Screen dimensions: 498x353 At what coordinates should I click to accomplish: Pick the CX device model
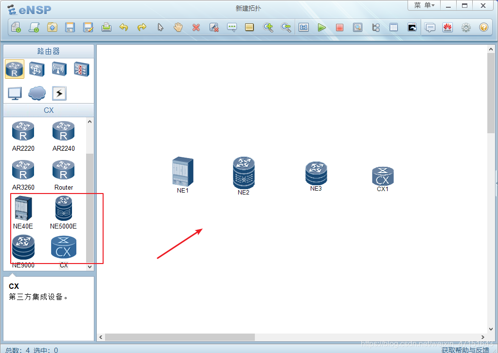click(x=64, y=251)
